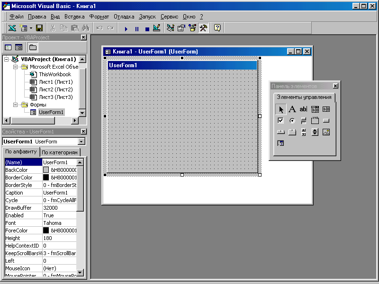Click the Cut scissors icon

coord(53,28)
